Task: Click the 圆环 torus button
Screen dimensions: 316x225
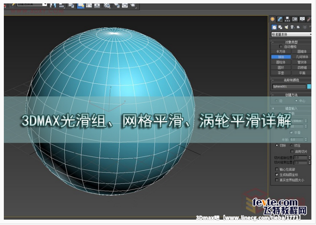Action: click(x=281, y=68)
